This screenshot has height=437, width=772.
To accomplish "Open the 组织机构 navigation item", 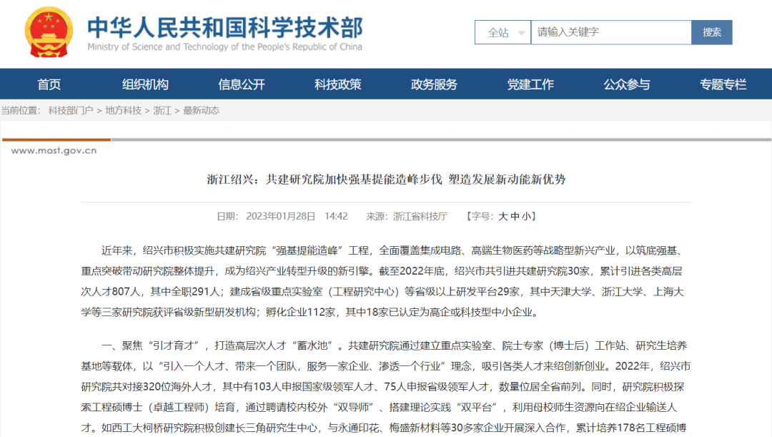I will pyautogui.click(x=145, y=84).
